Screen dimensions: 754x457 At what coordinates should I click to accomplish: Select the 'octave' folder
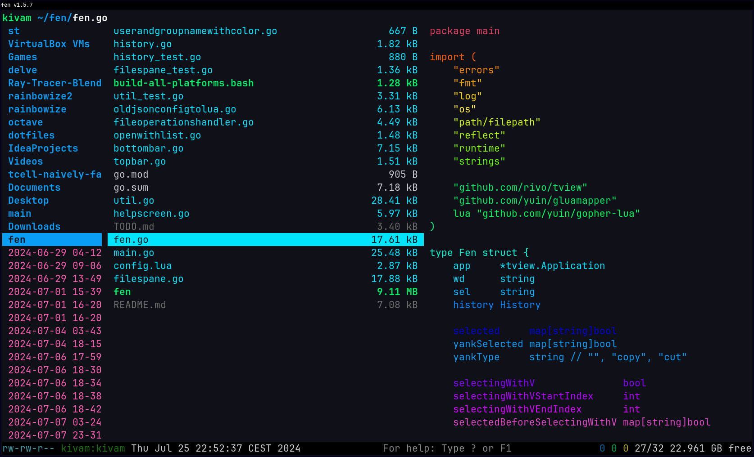pyautogui.click(x=26, y=122)
